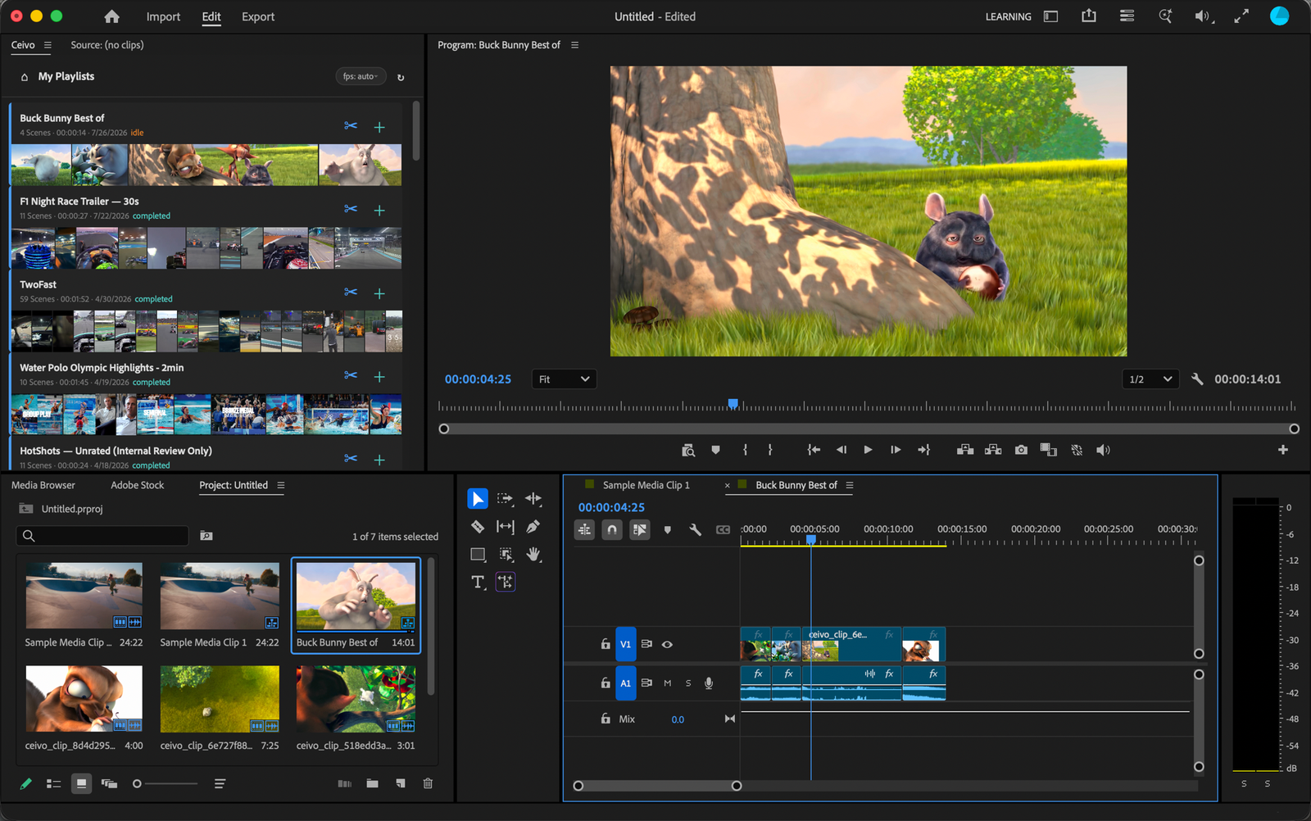1311x821 pixels.
Task: Open the Import tab
Action: [x=163, y=16]
